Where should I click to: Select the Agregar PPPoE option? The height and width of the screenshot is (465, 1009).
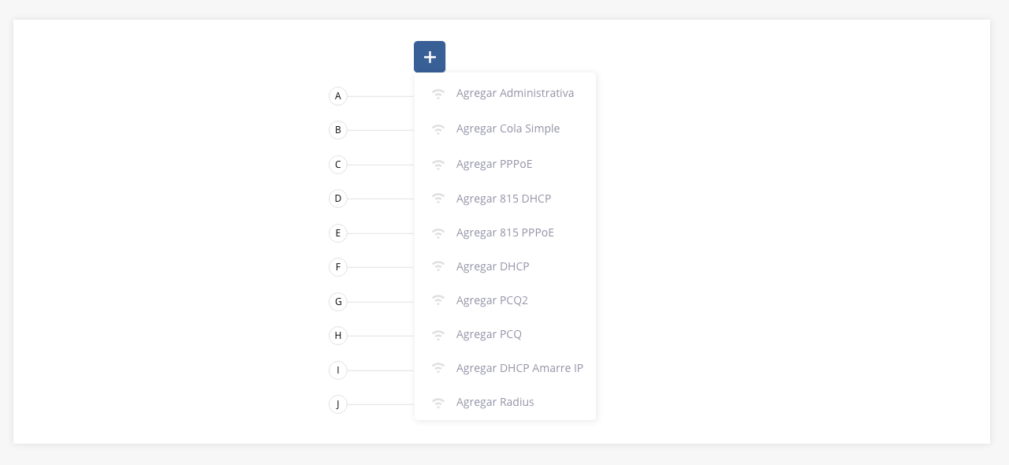(x=505, y=165)
